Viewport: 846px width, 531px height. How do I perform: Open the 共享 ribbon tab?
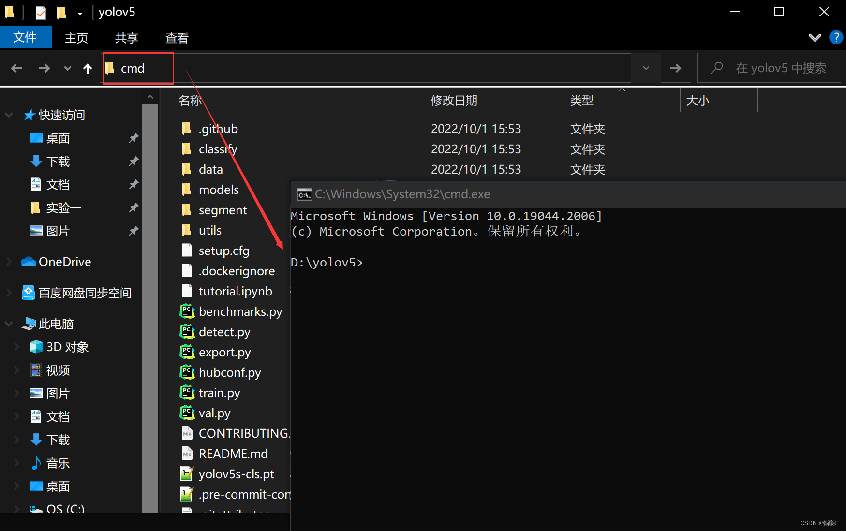[x=127, y=38]
